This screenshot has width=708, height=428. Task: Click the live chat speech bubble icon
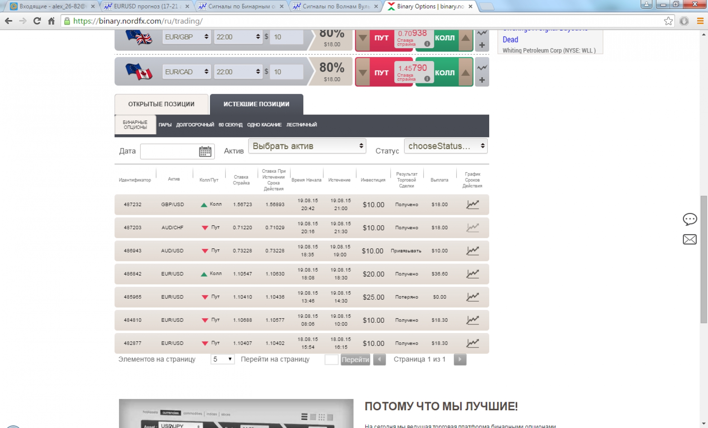pos(689,219)
